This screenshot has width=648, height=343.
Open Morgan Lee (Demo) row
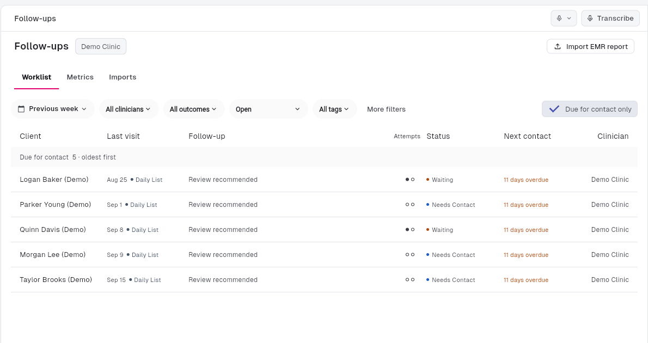324,255
